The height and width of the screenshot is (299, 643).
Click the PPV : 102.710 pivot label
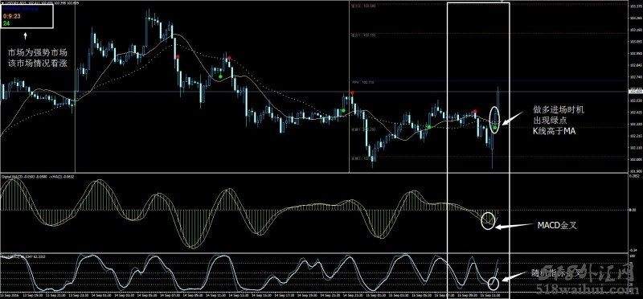[x=362, y=83]
